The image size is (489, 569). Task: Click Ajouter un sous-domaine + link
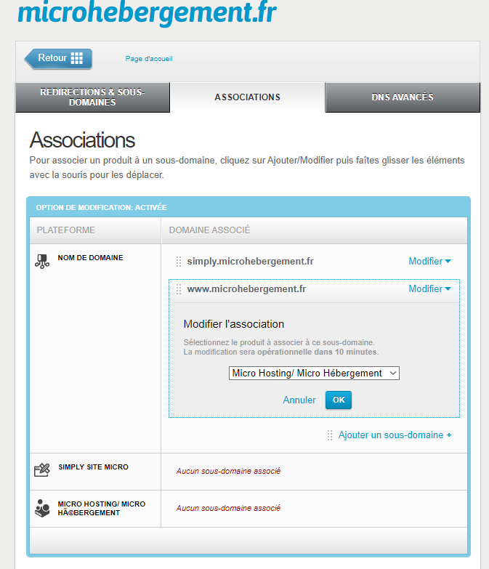pyautogui.click(x=395, y=435)
